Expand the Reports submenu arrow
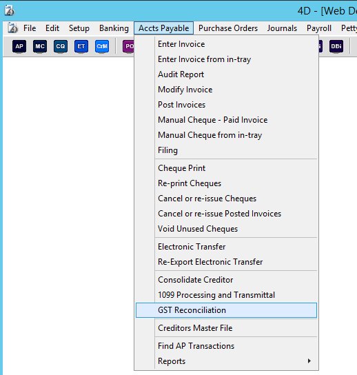 309,361
